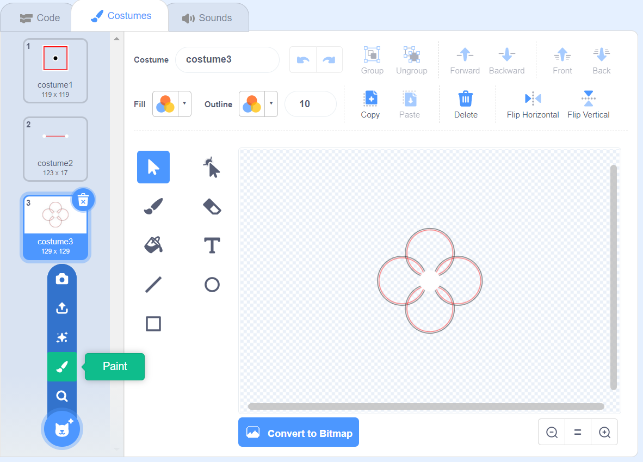Take a costume photo with camera icon
This screenshot has height=462, width=643.
[x=62, y=279]
